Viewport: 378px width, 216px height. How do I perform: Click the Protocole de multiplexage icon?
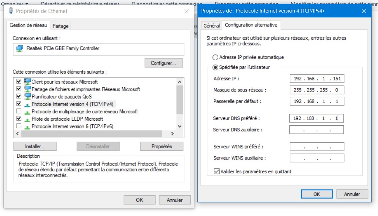pyautogui.click(x=27, y=112)
